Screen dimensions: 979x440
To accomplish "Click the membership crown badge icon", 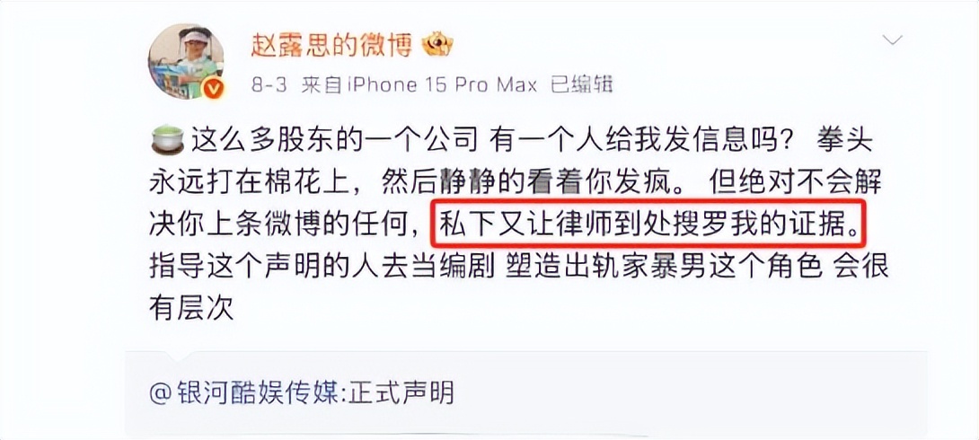I will tap(437, 44).
